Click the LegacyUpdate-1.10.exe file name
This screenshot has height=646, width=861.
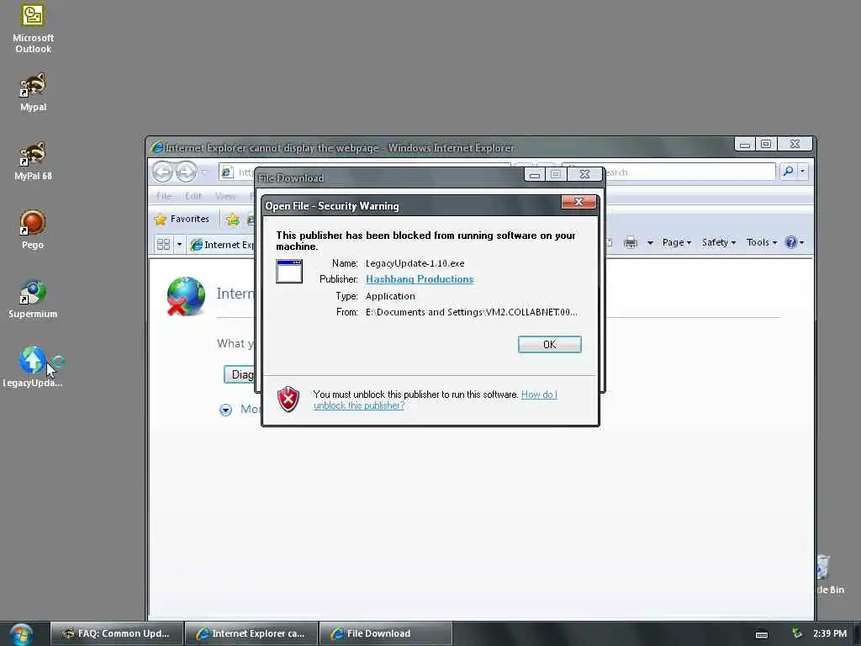pyautogui.click(x=415, y=263)
